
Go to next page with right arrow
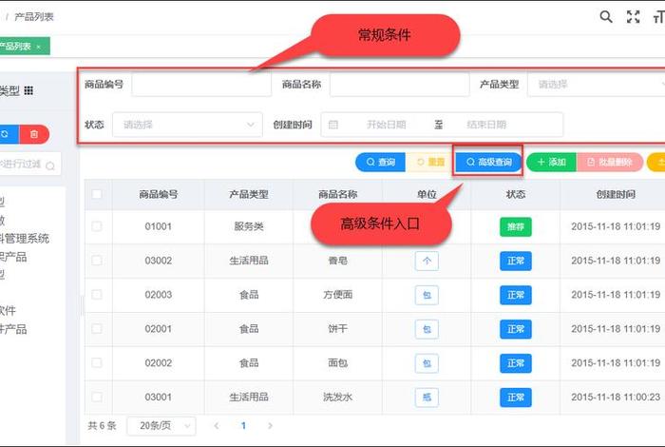click(270, 426)
